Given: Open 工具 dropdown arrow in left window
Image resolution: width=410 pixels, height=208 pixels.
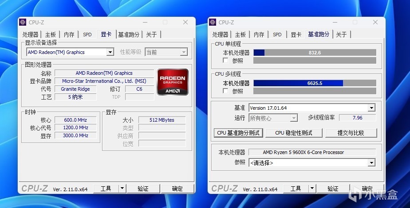Looking at the screenshot, I should [122, 189].
